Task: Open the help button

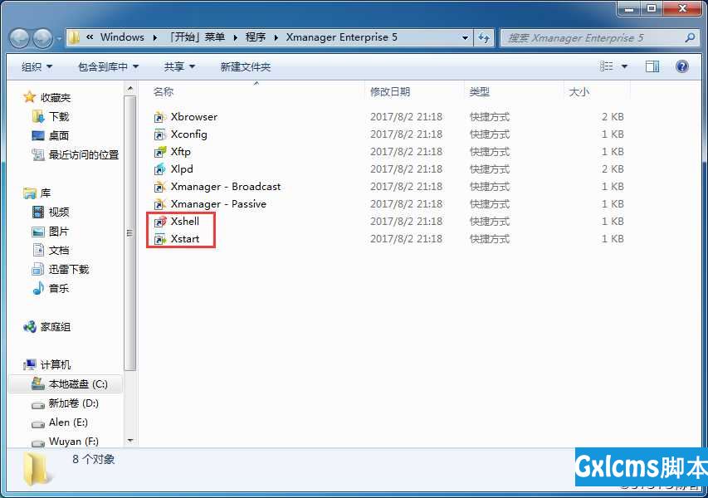Action: click(681, 67)
